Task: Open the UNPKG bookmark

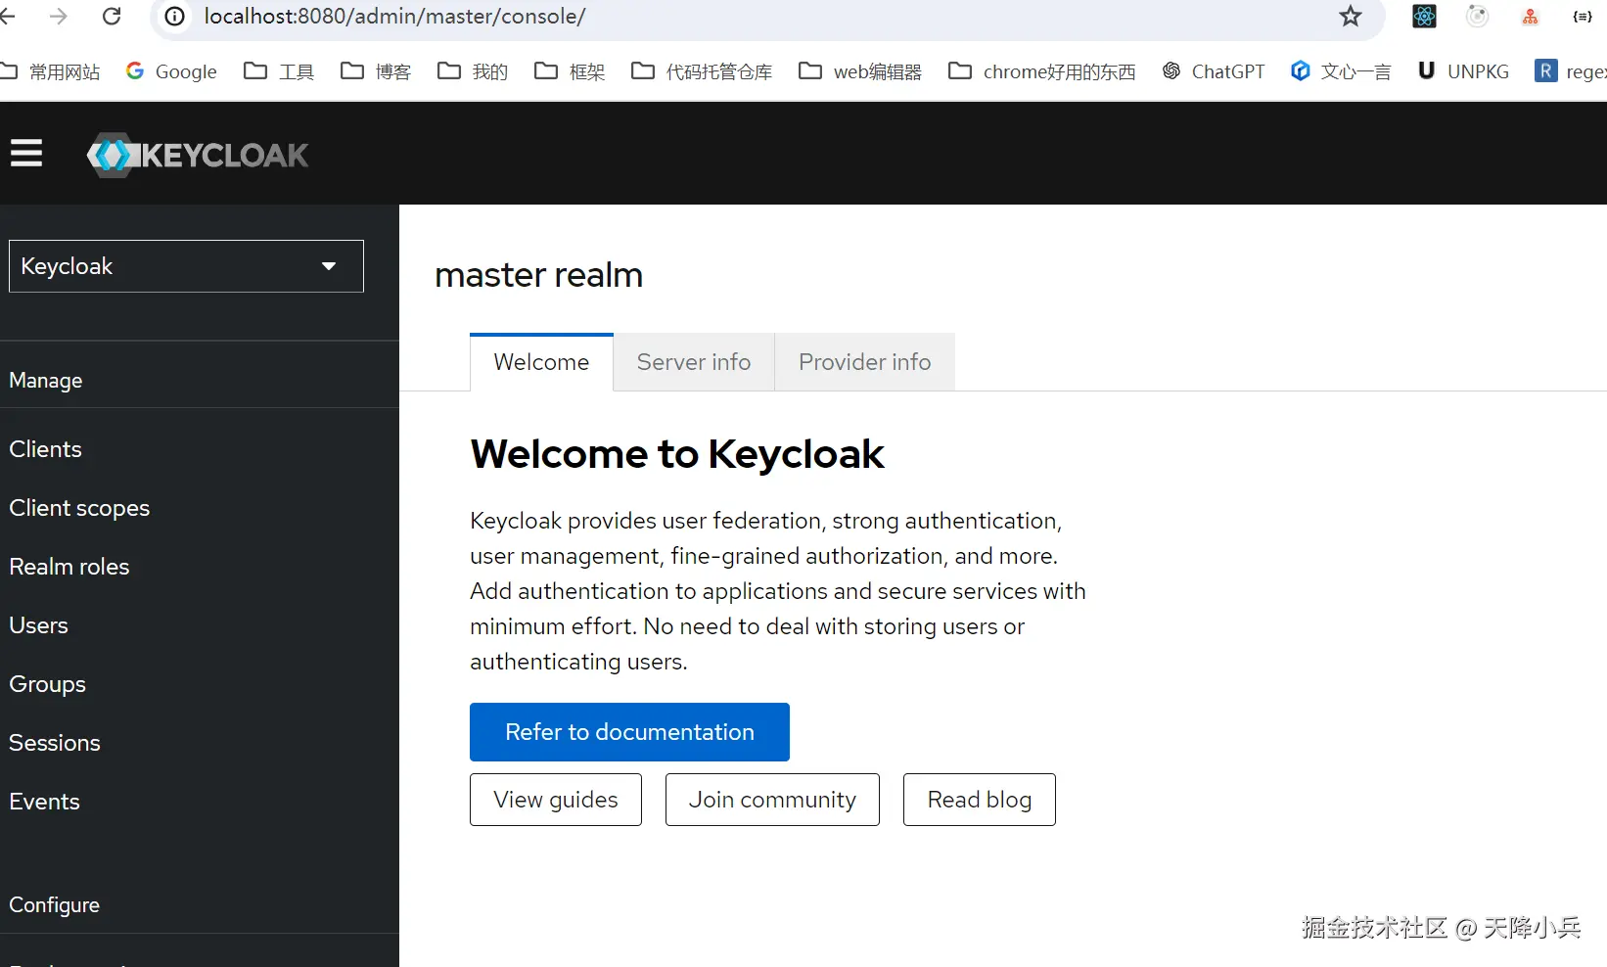Action: pos(1463,71)
